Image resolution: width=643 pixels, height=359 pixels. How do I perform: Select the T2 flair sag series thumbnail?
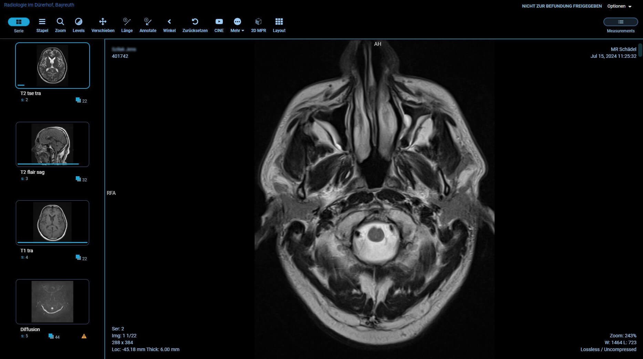tap(52, 144)
